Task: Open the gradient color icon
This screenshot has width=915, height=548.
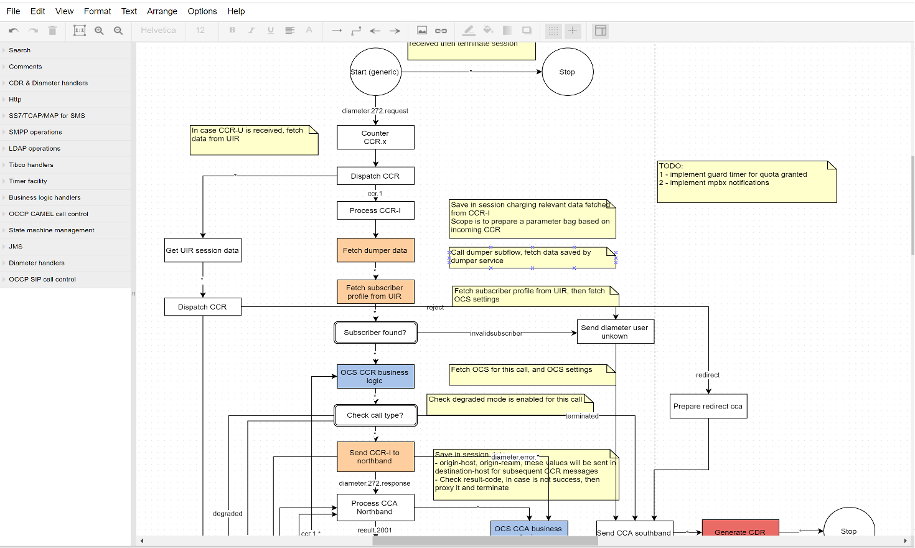Action: 507,31
